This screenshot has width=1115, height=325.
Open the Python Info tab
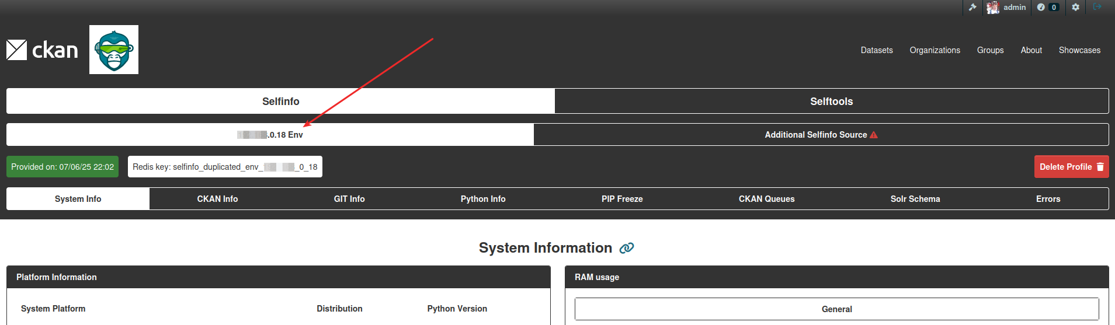tap(483, 198)
